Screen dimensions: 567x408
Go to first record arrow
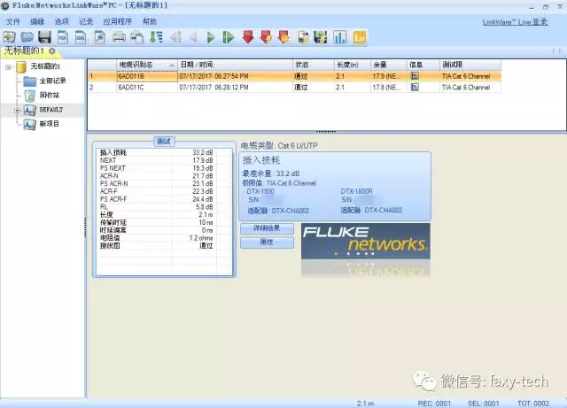pos(176,37)
